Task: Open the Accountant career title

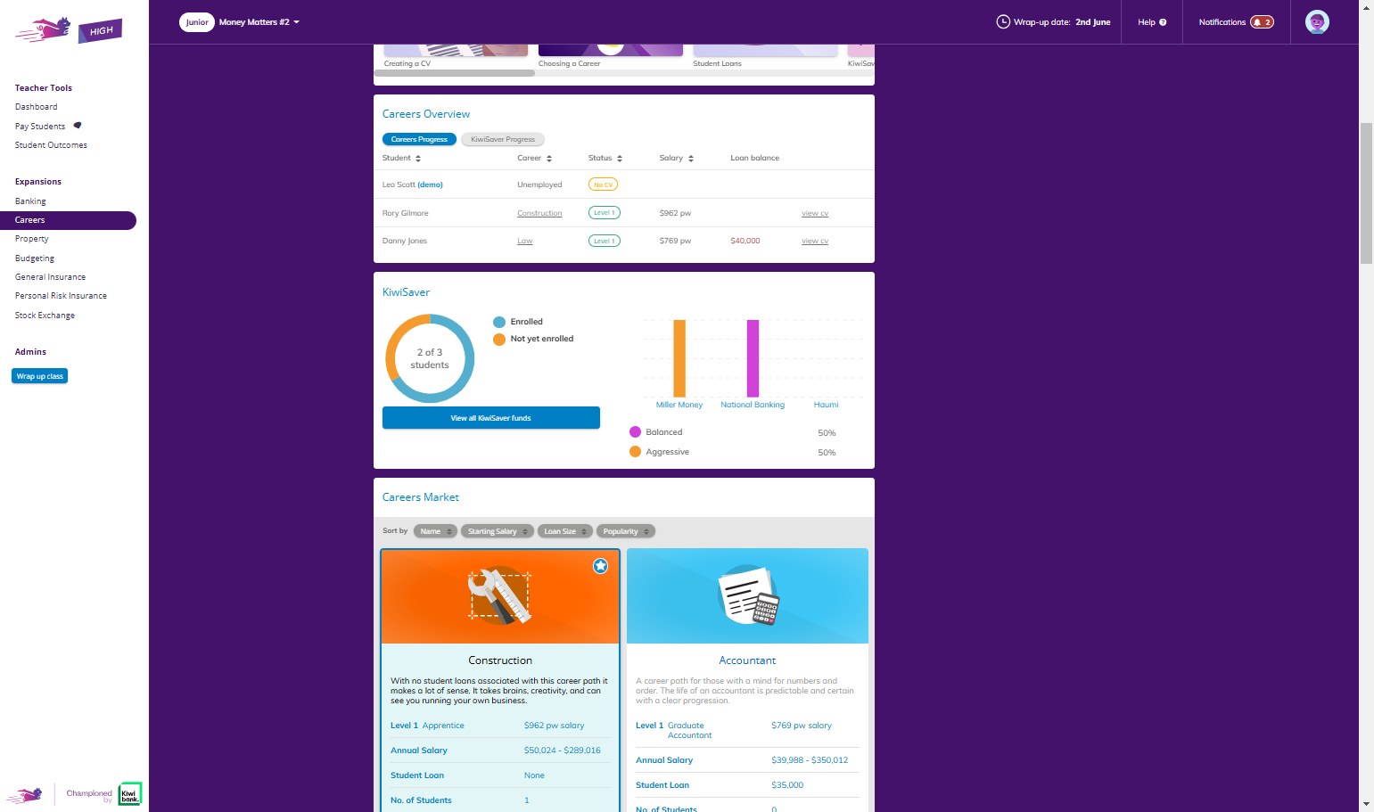Action: [747, 660]
